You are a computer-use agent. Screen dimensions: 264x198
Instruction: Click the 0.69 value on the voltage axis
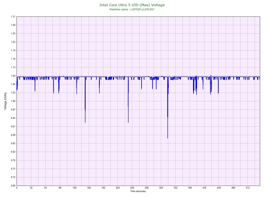13,185
